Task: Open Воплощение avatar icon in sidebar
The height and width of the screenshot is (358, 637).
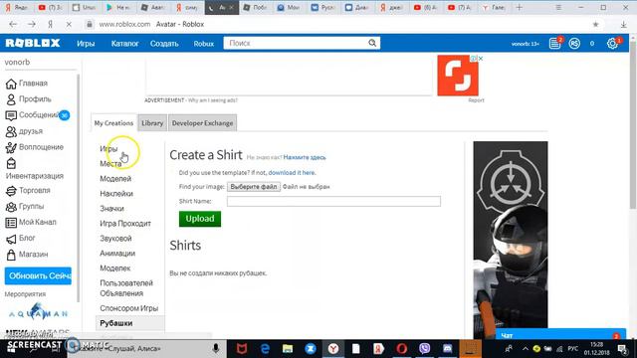Action: (11, 148)
